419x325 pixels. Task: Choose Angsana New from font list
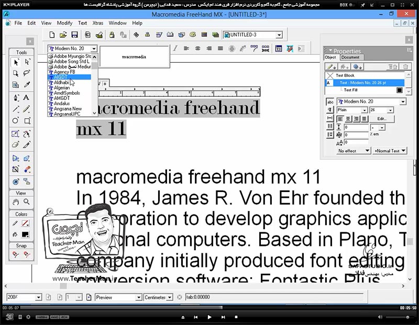69,109
